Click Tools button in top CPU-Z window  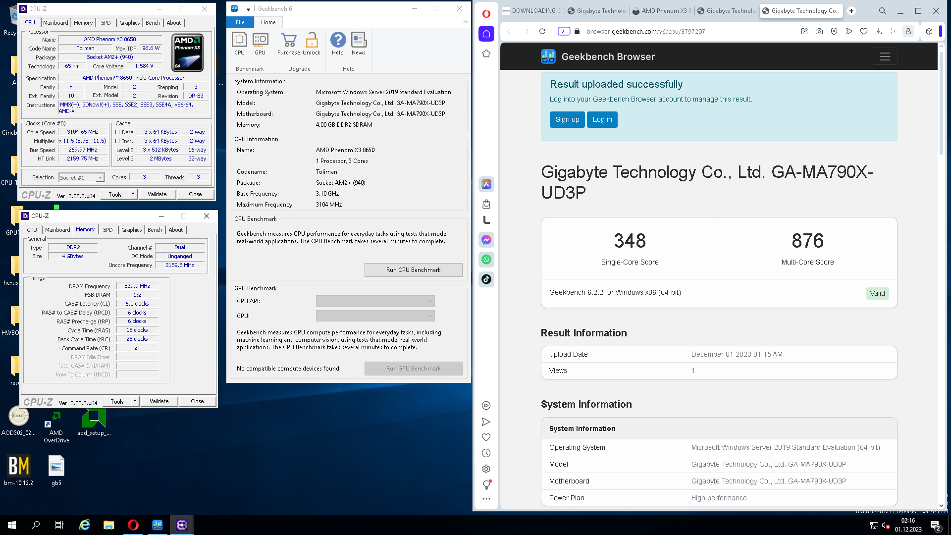click(x=115, y=194)
